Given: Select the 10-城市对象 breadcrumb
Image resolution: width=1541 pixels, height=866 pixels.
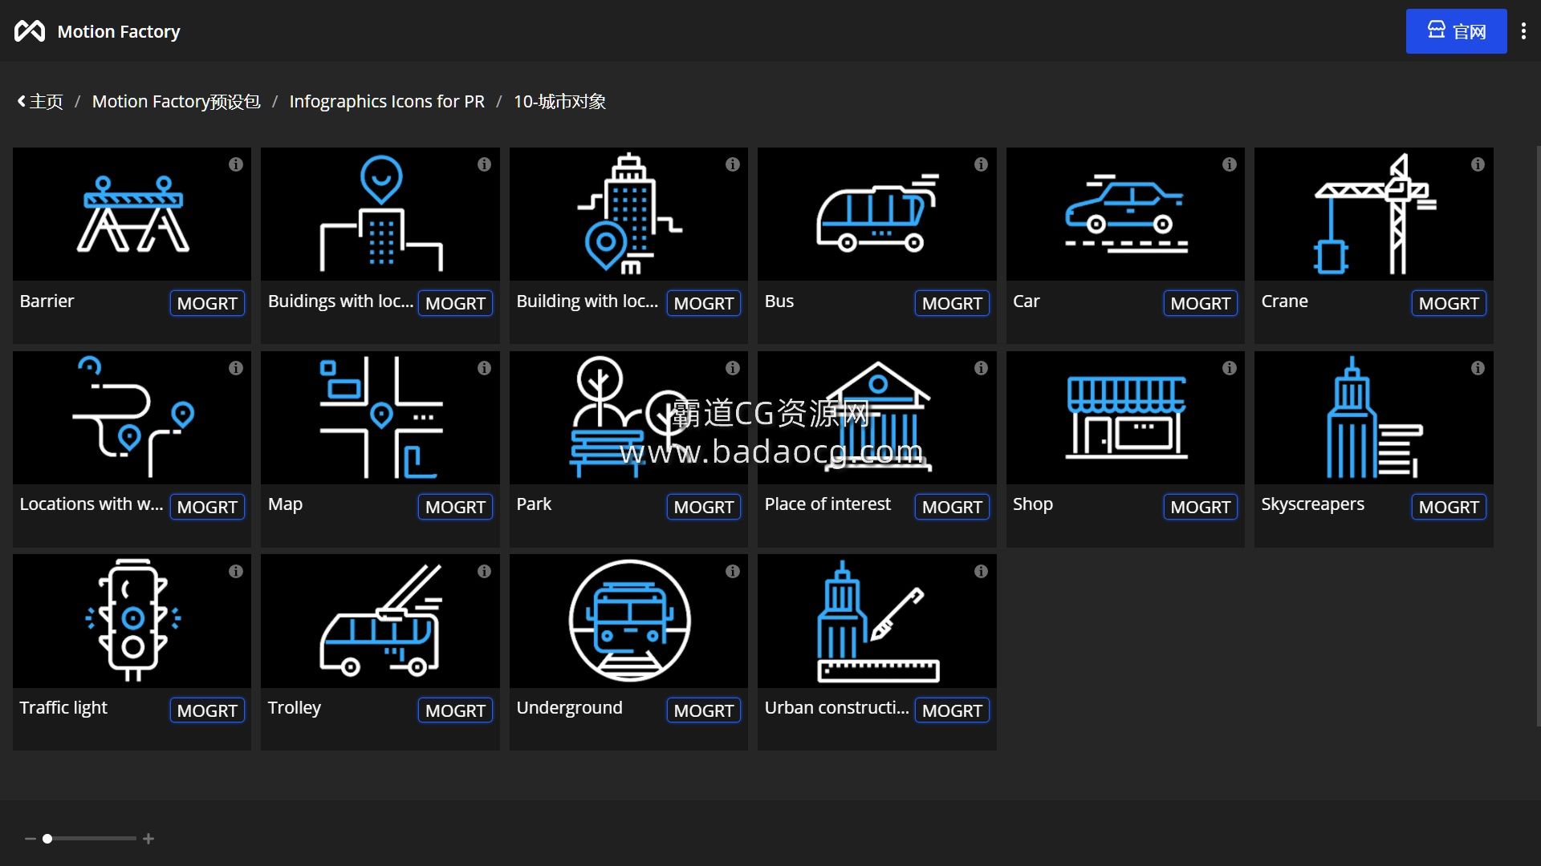Looking at the screenshot, I should pos(559,102).
